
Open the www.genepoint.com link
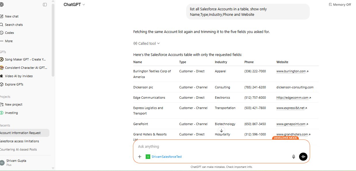291,124
